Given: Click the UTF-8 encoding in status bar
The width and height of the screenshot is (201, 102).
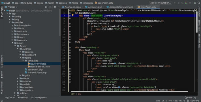Looking at the screenshot, I should tap(169, 101).
